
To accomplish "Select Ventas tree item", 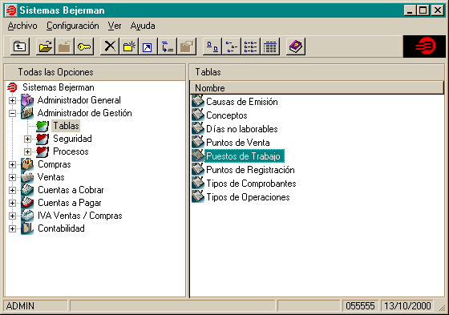I will (51, 177).
